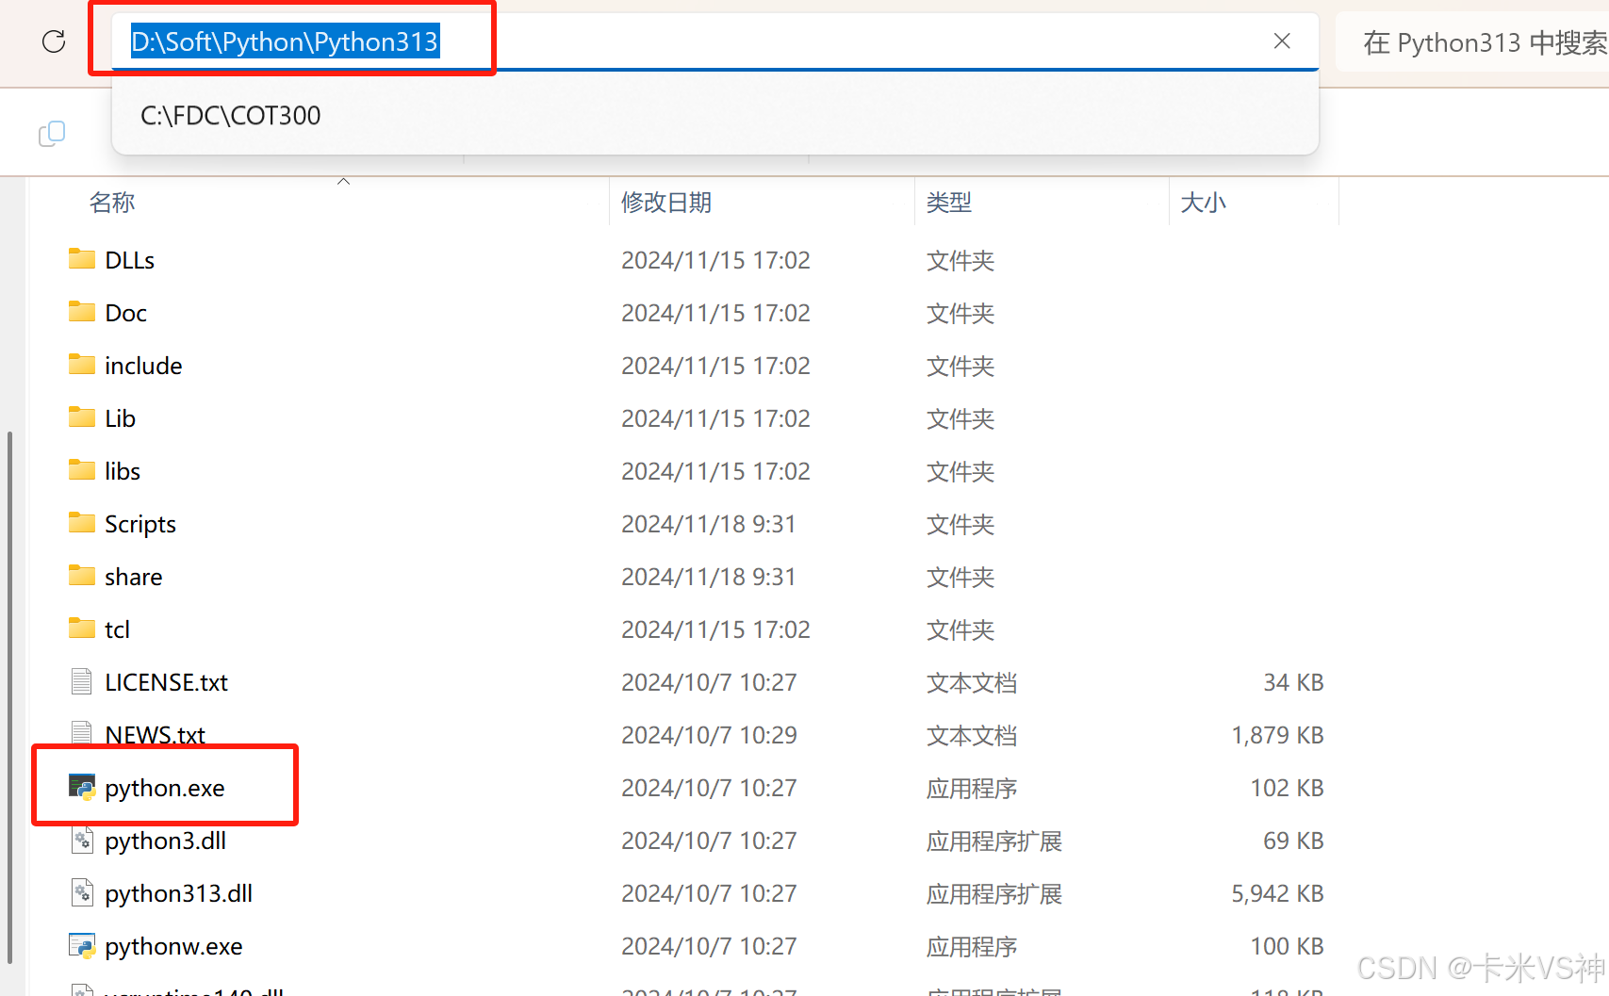Click the python.exe Python logo icon
This screenshot has width=1609, height=996.
click(82, 787)
